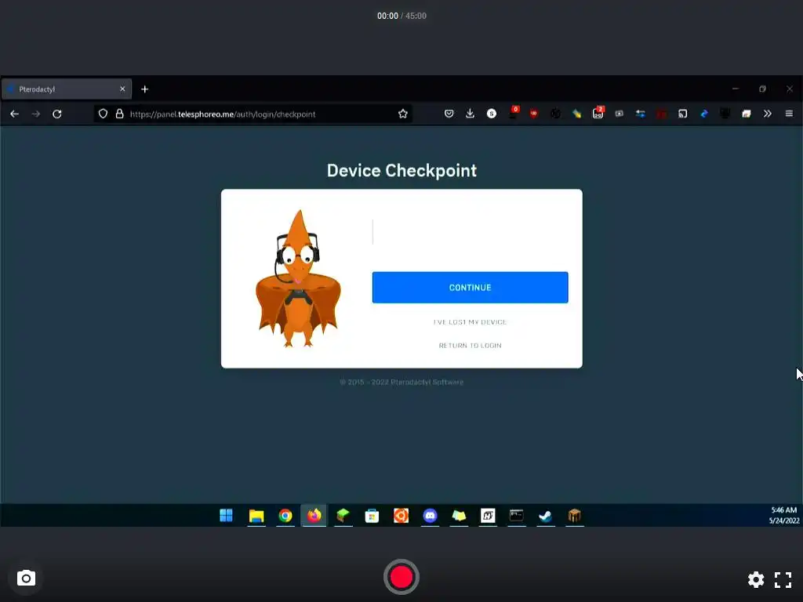Open the Ubuntu taskbar icon
The image size is (803, 602).
[401, 516]
